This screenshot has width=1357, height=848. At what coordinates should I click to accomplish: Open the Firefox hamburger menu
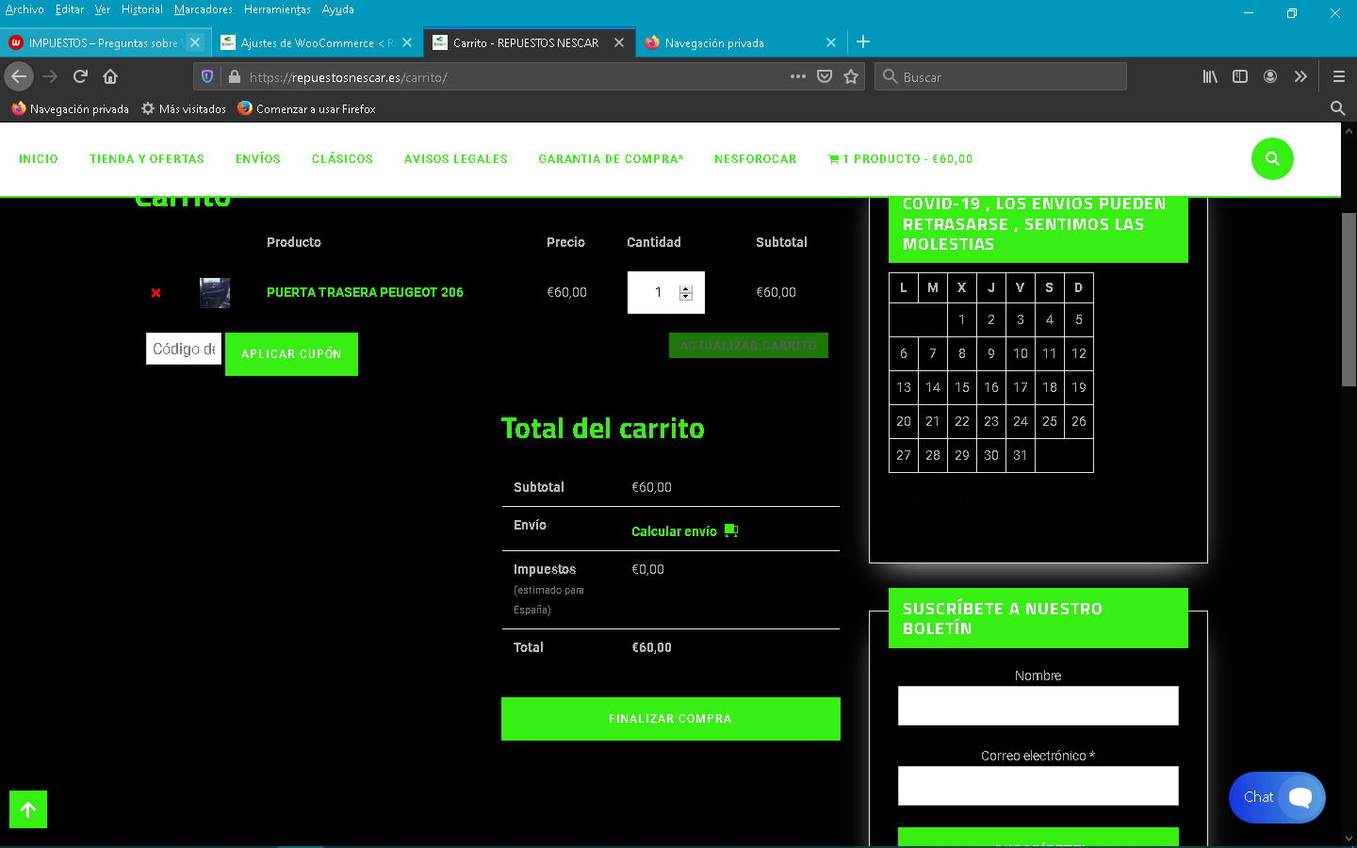click(1338, 76)
